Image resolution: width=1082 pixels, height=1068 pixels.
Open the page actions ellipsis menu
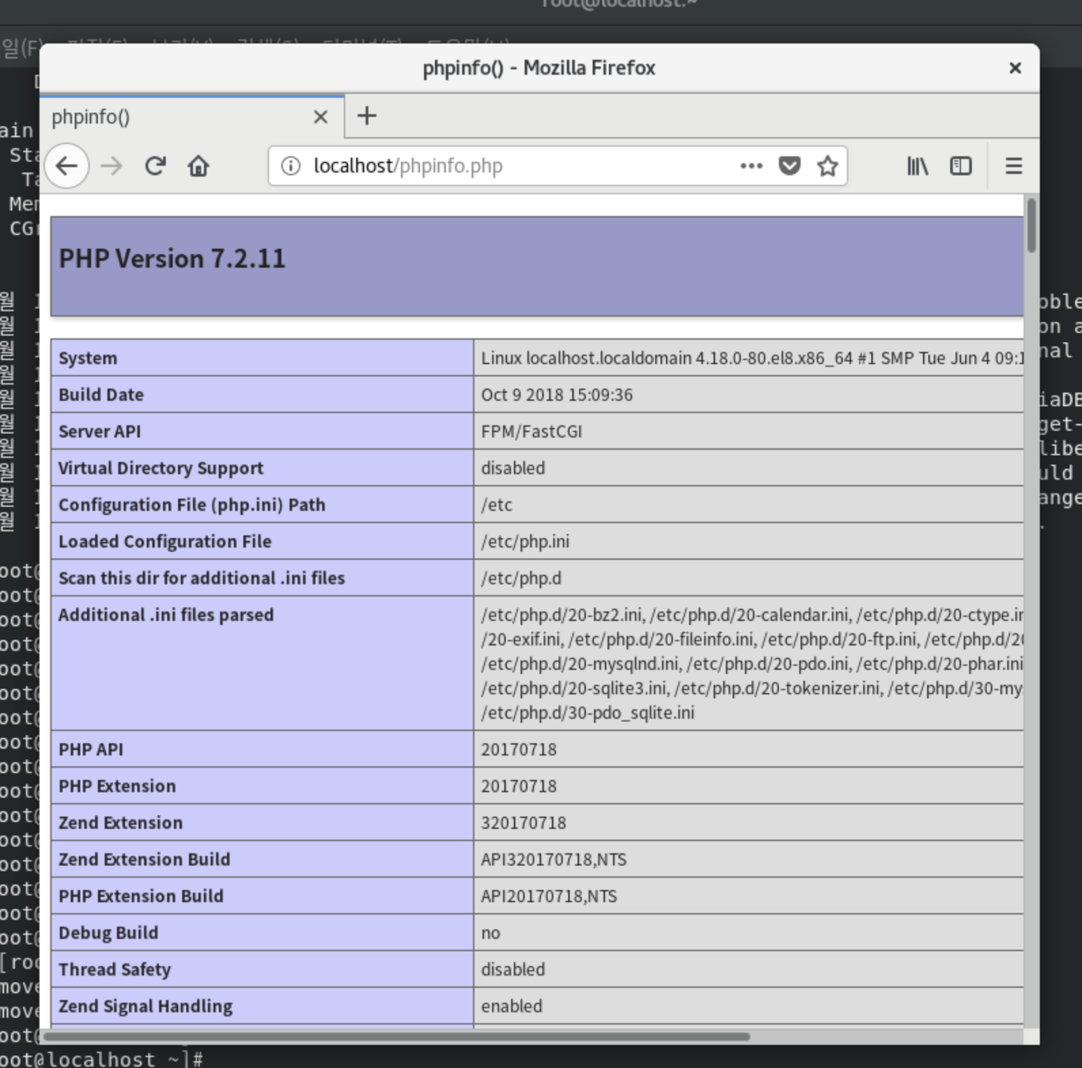coord(751,166)
